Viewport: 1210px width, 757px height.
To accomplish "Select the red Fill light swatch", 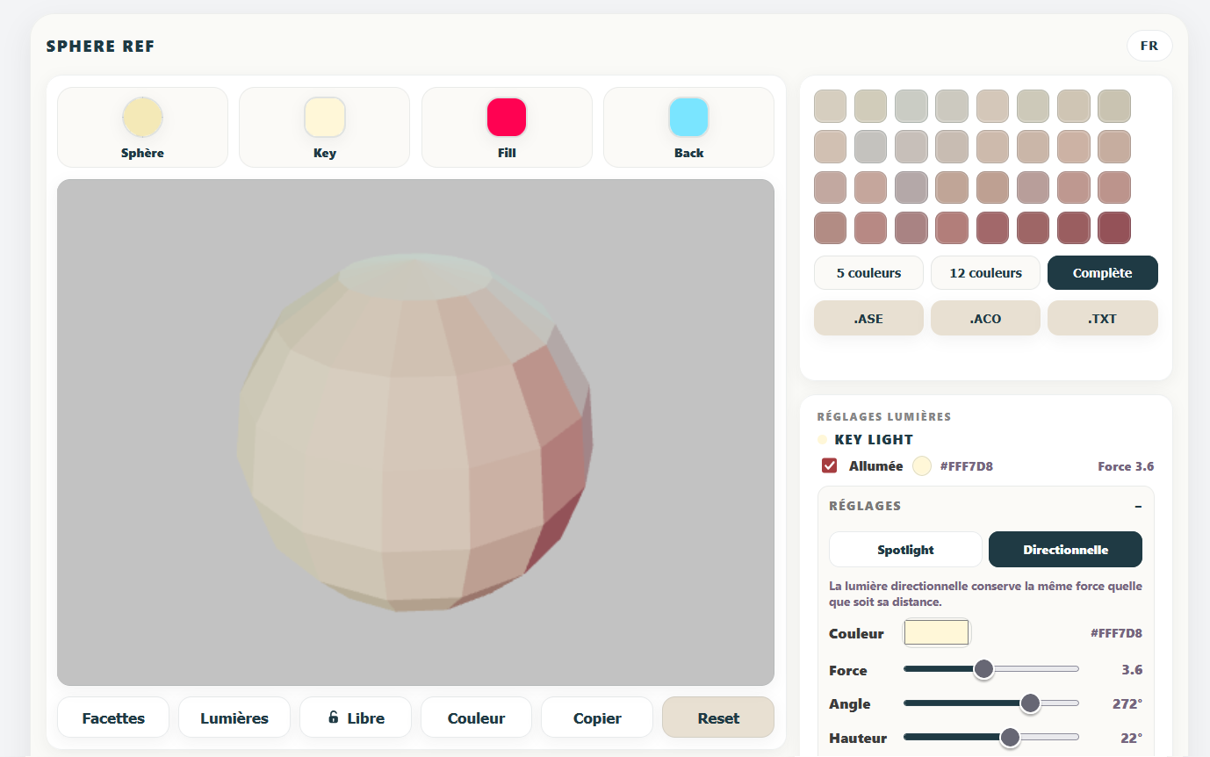I will tap(507, 118).
